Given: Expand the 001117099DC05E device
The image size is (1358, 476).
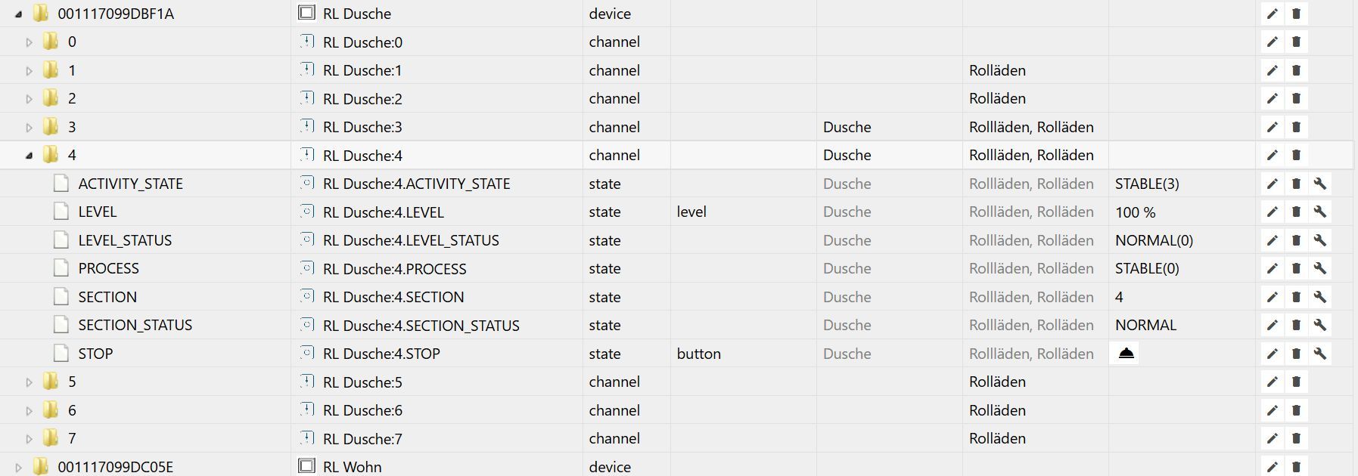Looking at the screenshot, I should [18, 467].
